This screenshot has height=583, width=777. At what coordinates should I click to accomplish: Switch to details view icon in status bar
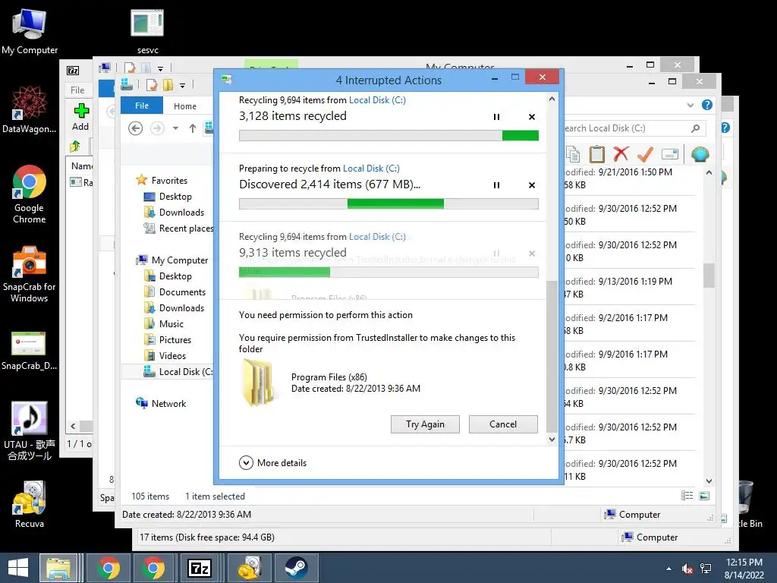(x=687, y=496)
